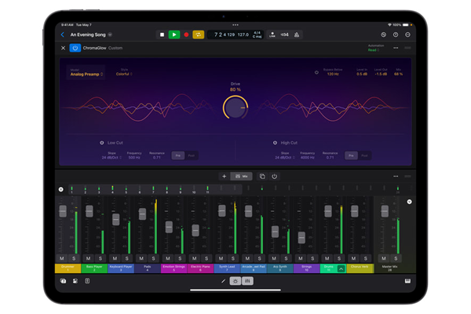Mute the Drummer track
The image size is (471, 314).
click(61, 258)
